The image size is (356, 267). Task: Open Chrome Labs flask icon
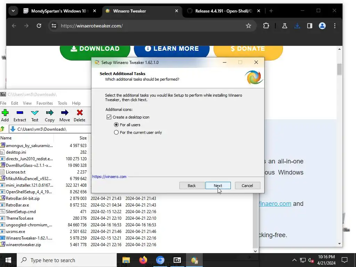point(284,26)
